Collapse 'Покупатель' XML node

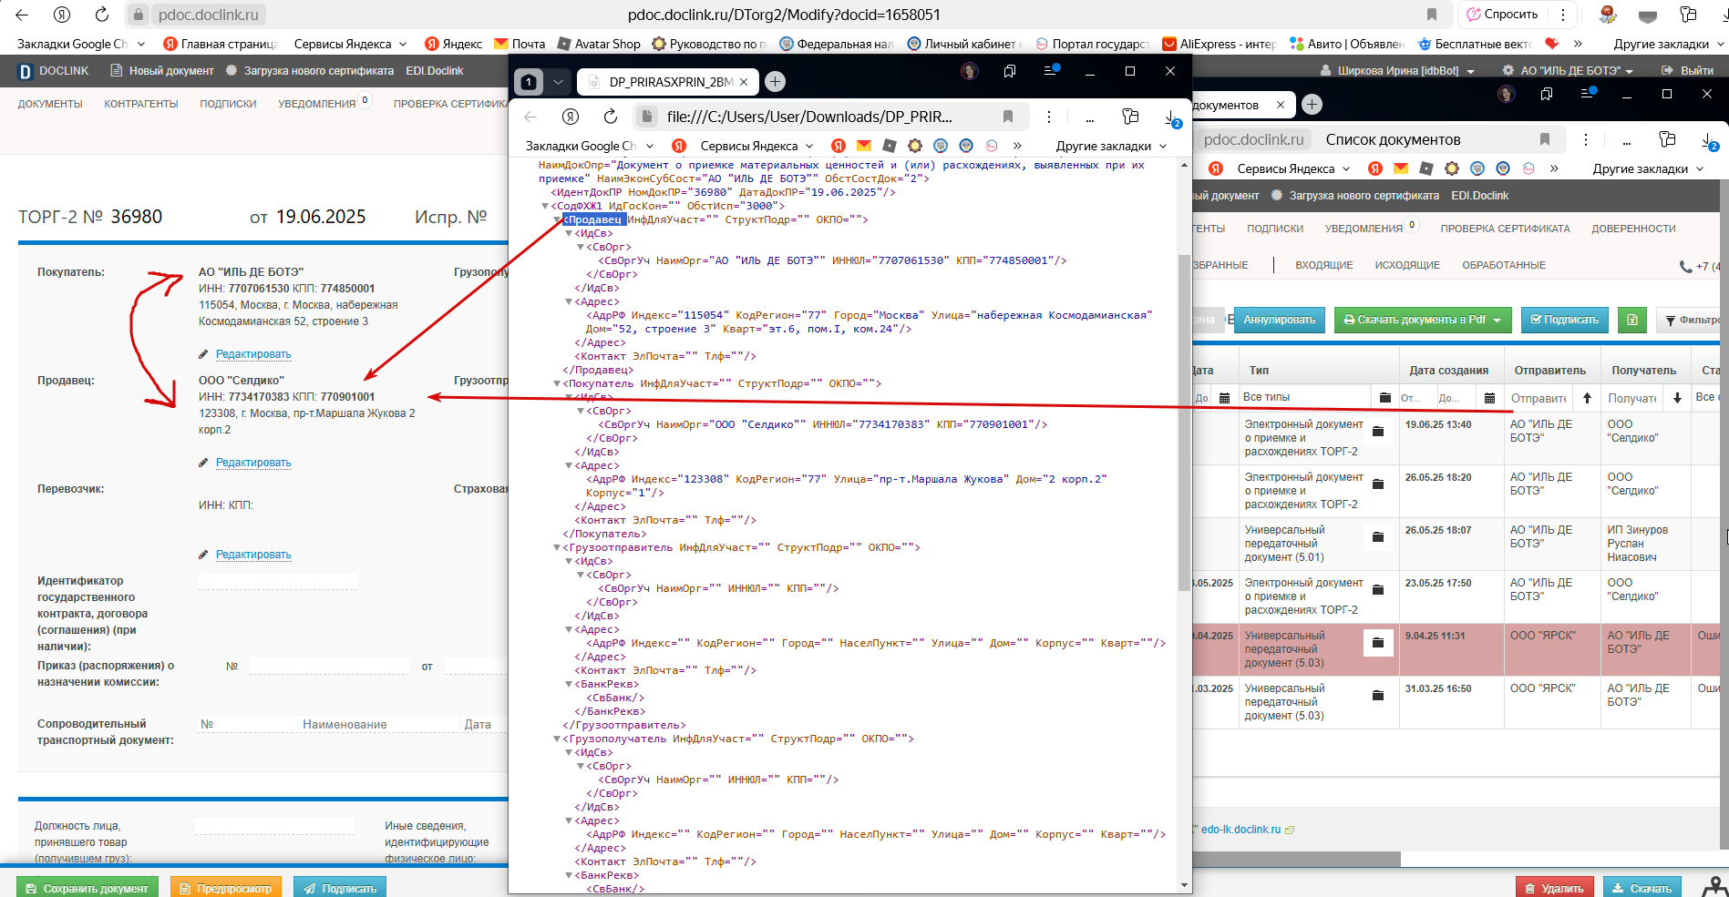[x=558, y=384]
